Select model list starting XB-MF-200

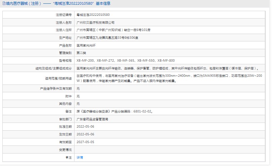(x=126, y=61)
